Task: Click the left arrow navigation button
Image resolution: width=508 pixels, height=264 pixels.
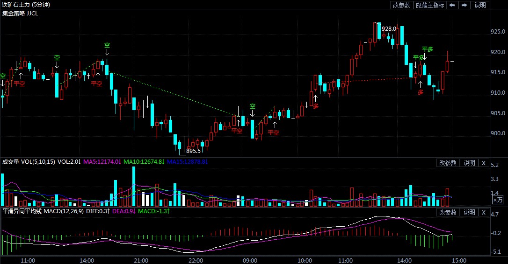Action: click(x=452, y=5)
